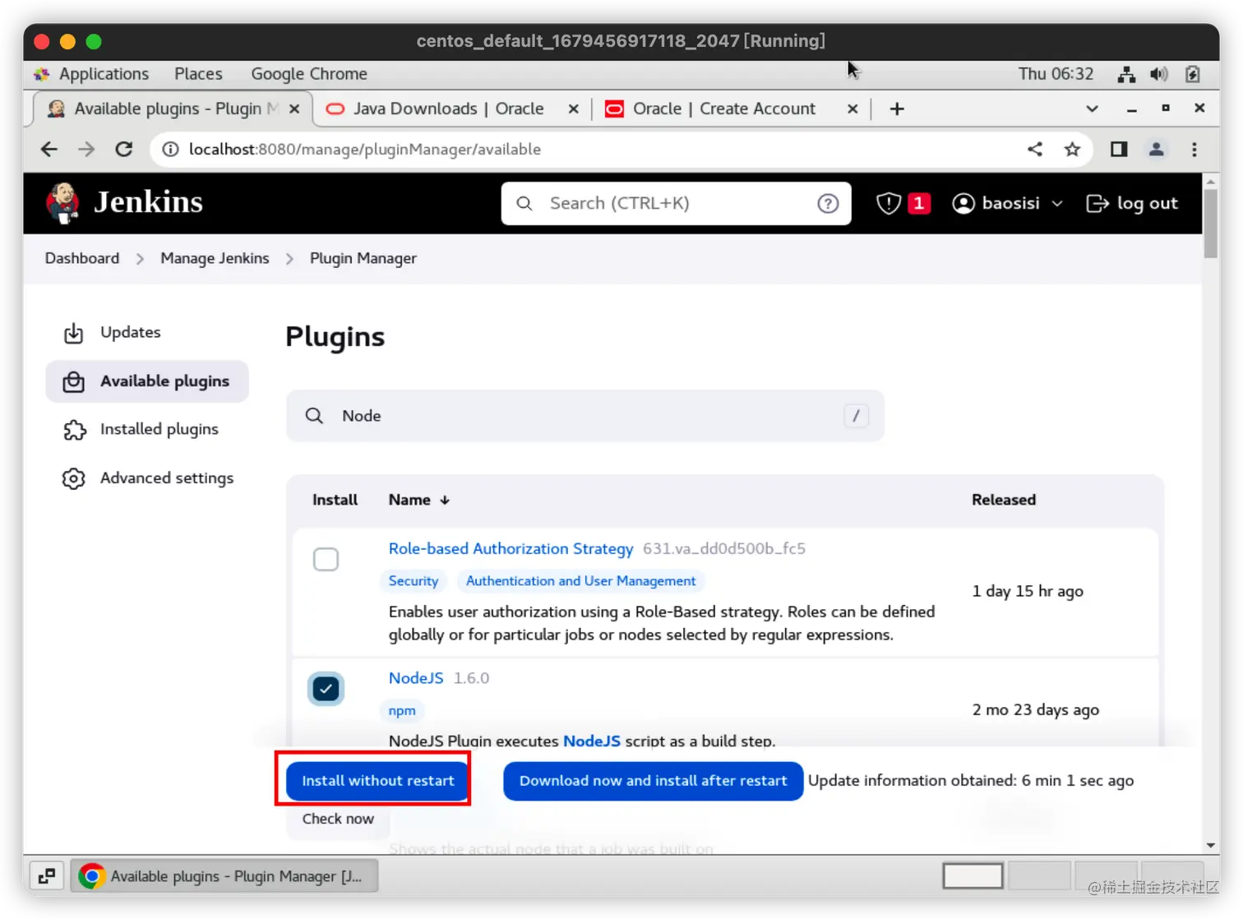Open Chrome three-dot menu
This screenshot has height=919, width=1243.
coord(1194,149)
